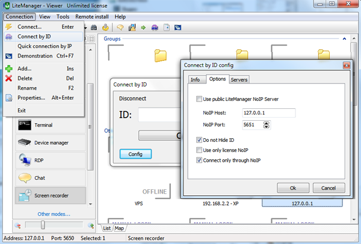Click Connect by ID toolbar icon

point(155,28)
